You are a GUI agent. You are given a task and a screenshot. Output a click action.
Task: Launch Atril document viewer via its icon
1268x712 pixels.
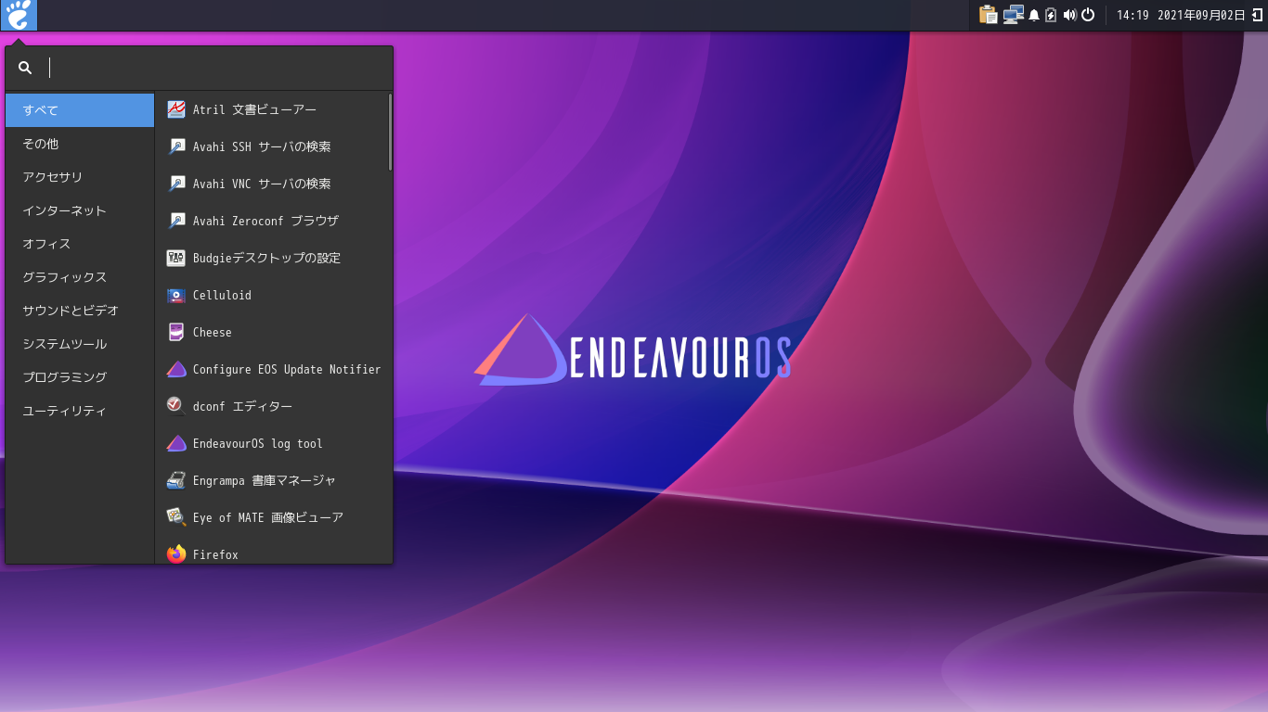pos(176,109)
